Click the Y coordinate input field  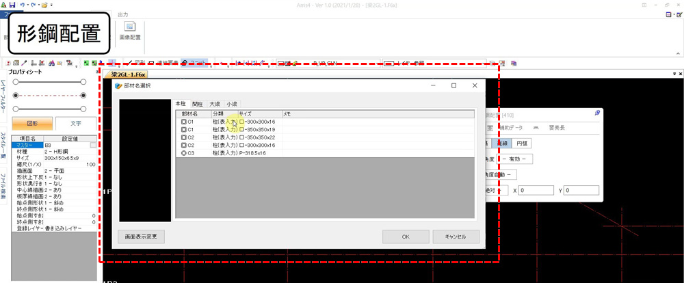582,190
